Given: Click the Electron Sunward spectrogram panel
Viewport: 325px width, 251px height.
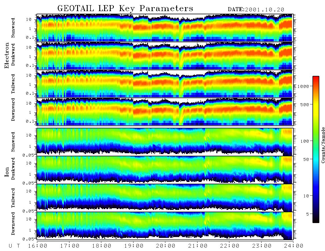Looking at the screenshot, I should (x=164, y=28).
